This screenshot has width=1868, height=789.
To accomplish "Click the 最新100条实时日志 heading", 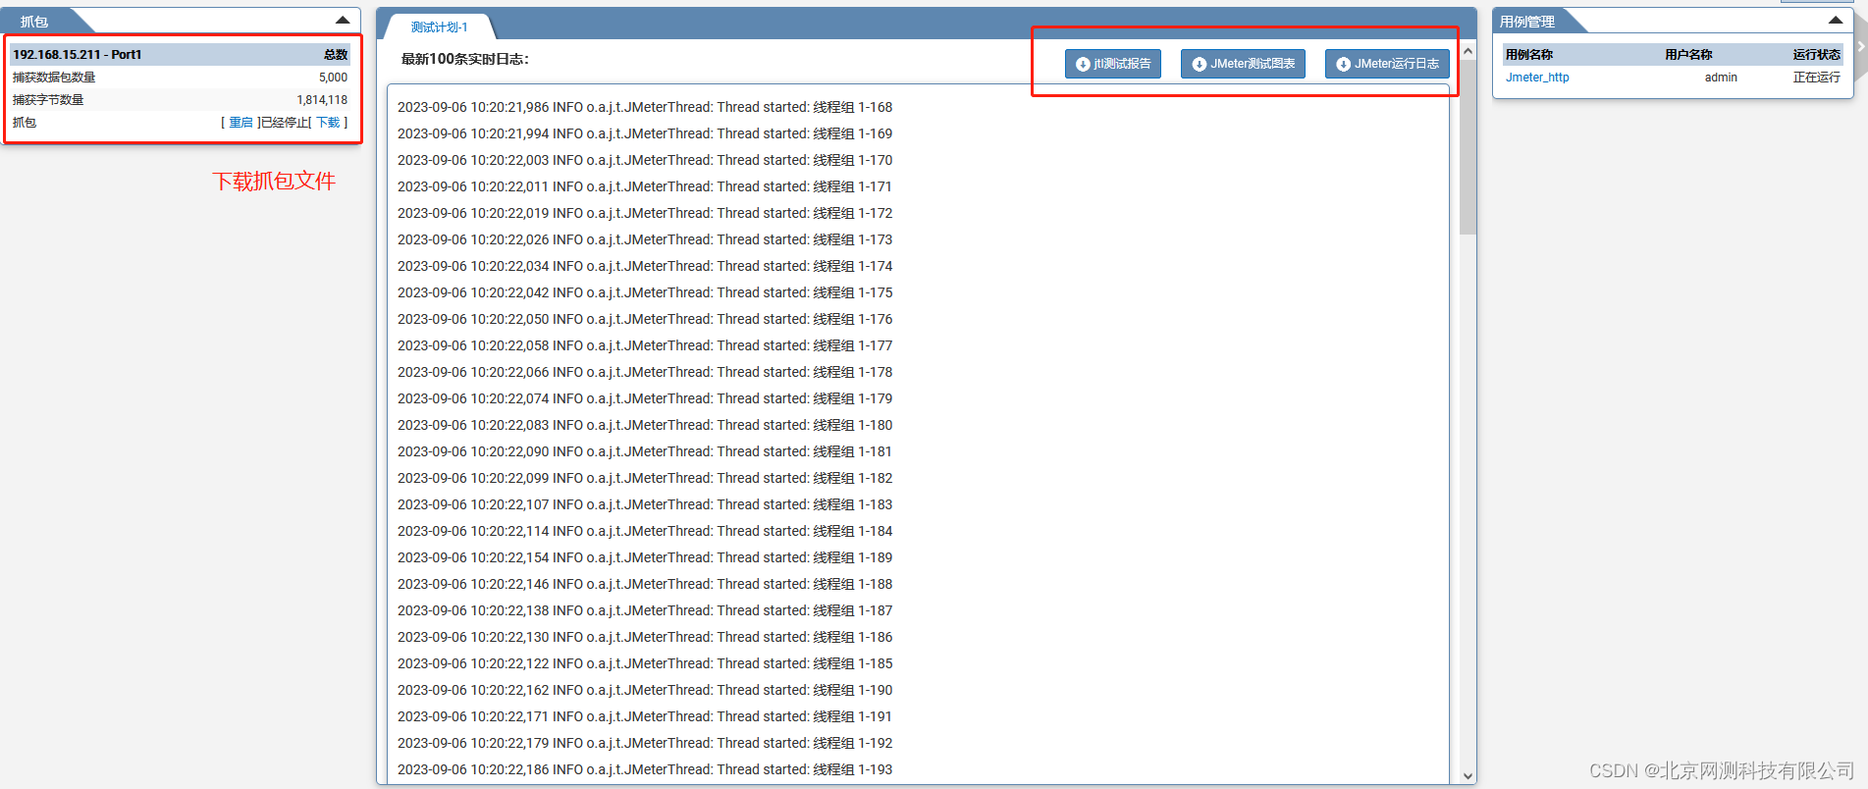I will pos(464,59).
